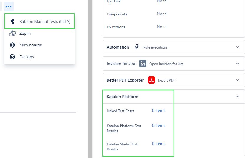Click the Invision 'in' logo icon
The image size is (249, 158).
[x=143, y=64]
